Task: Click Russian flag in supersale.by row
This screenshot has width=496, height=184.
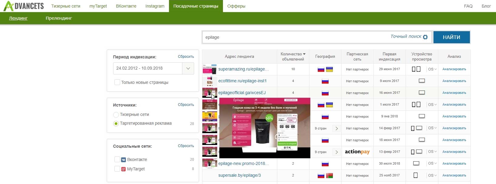Action: click(321, 176)
